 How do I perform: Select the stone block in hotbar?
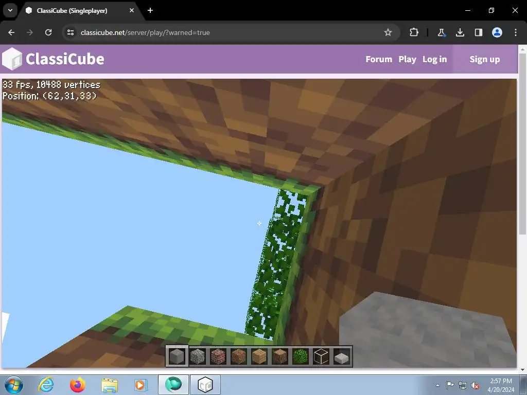[177, 356]
